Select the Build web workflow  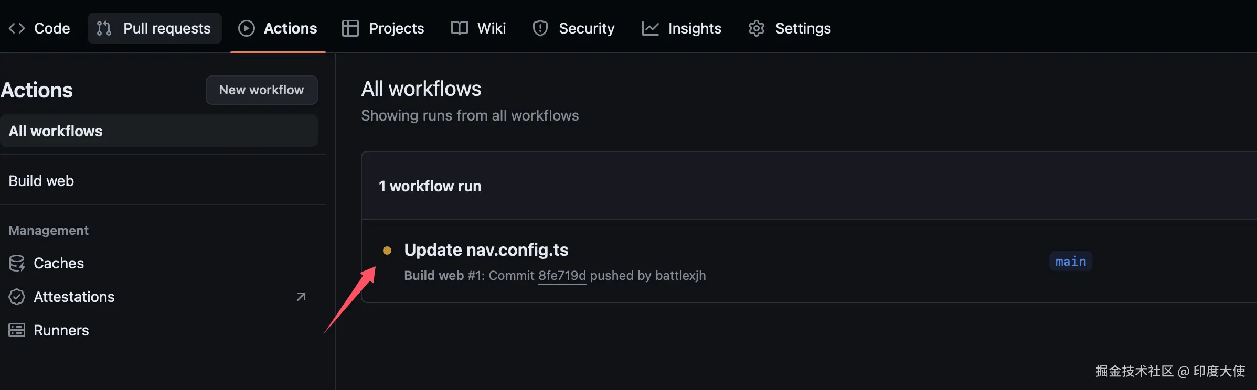pyautogui.click(x=41, y=181)
